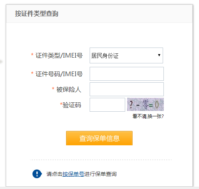Click the red asterisk beside 证件类型/IMEI号
199x189 pixels.
pos(32,54)
